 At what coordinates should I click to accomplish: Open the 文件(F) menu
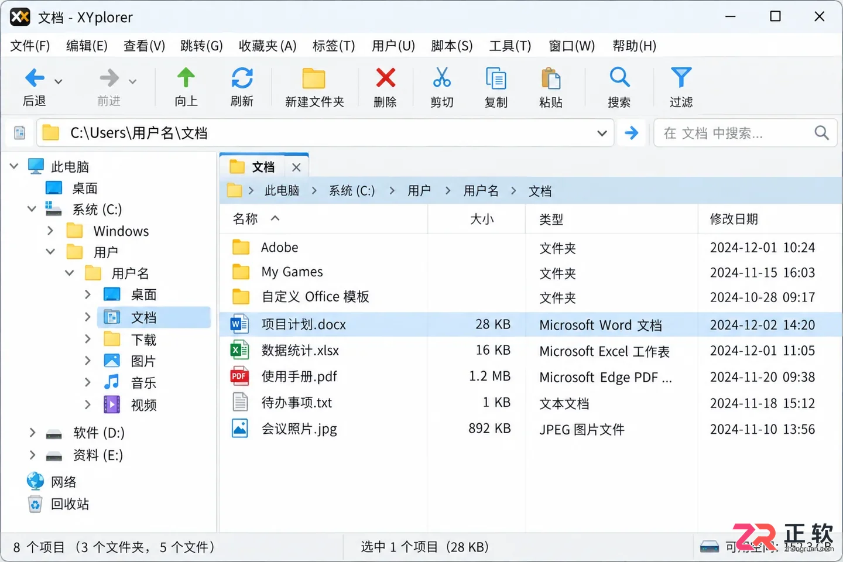pos(30,46)
